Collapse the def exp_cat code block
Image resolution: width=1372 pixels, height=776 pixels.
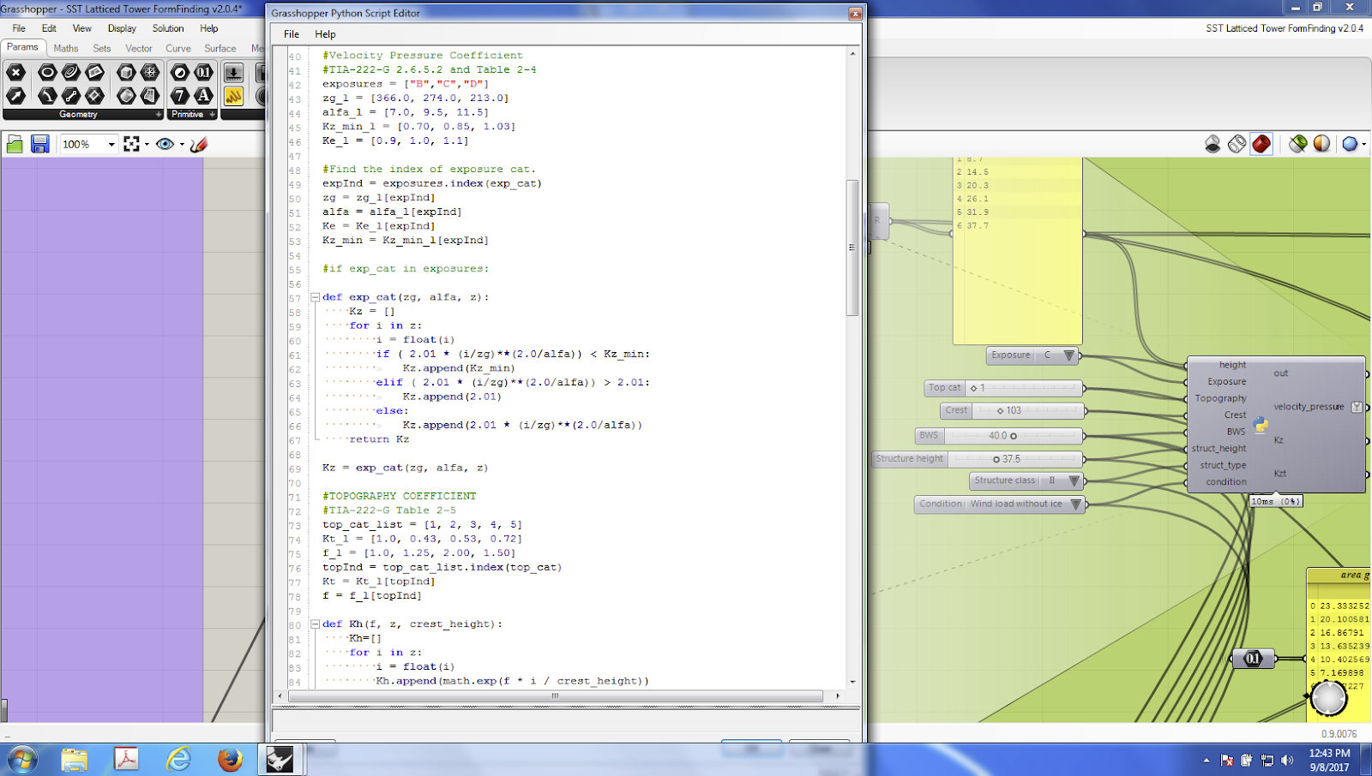[x=315, y=297]
